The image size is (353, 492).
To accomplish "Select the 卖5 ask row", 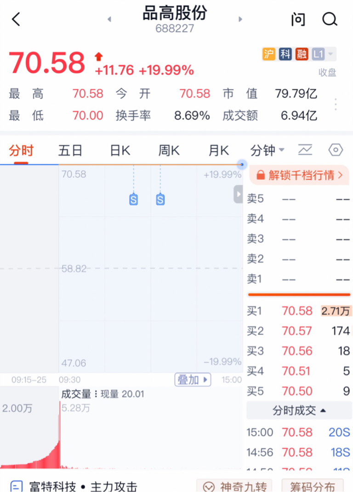I will point(299,199).
